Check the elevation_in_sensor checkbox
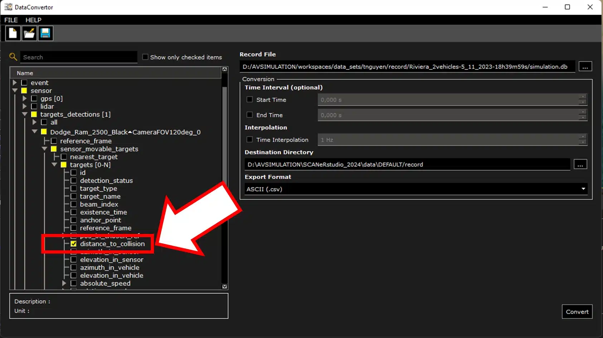Image resolution: width=603 pixels, height=338 pixels. pos(74,260)
